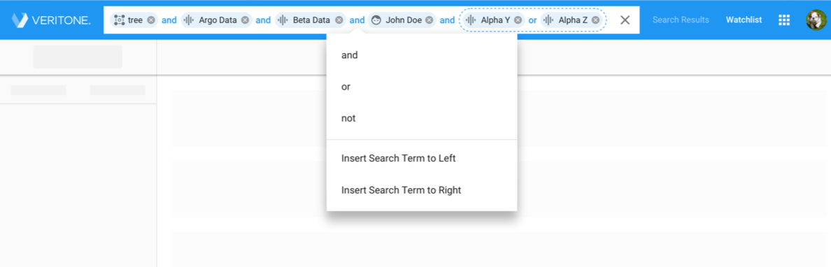Image resolution: width=831 pixels, height=267 pixels.
Task: Select the Beta Data search pill
Action: [311, 20]
